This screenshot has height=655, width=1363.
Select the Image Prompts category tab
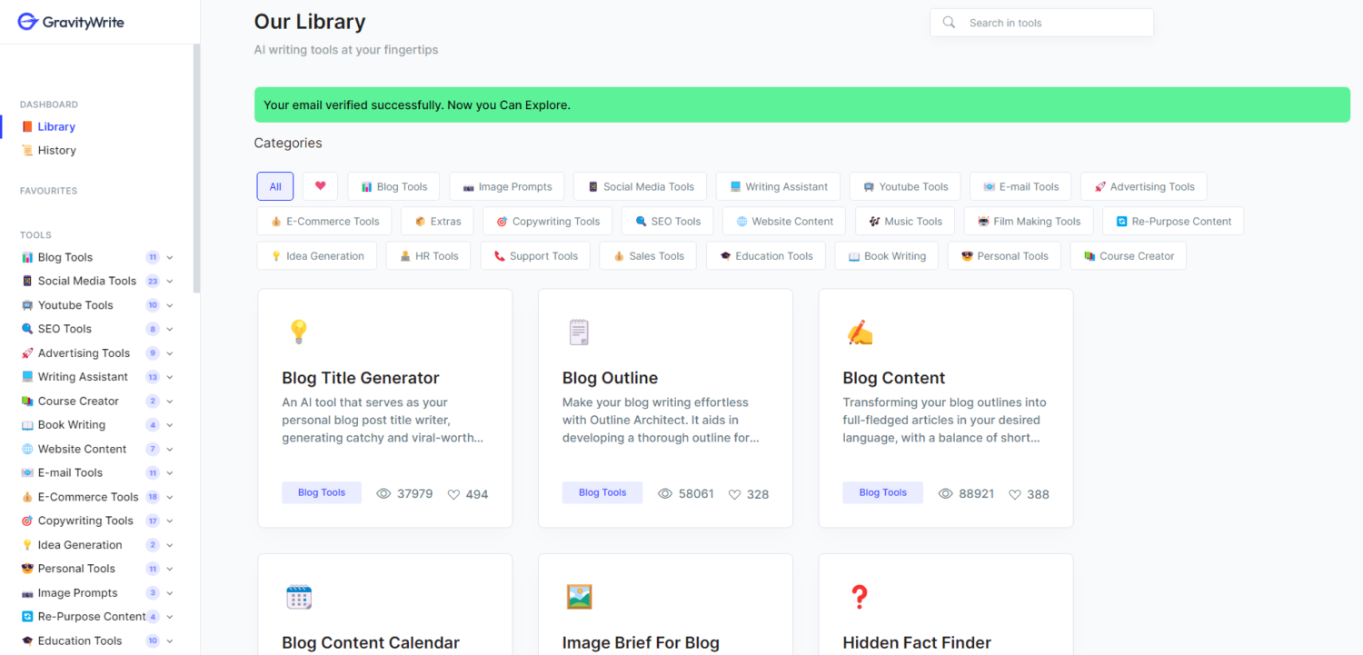tap(507, 187)
